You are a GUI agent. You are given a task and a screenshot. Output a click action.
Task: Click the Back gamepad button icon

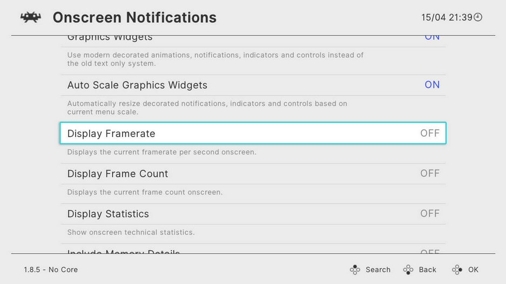point(408,269)
